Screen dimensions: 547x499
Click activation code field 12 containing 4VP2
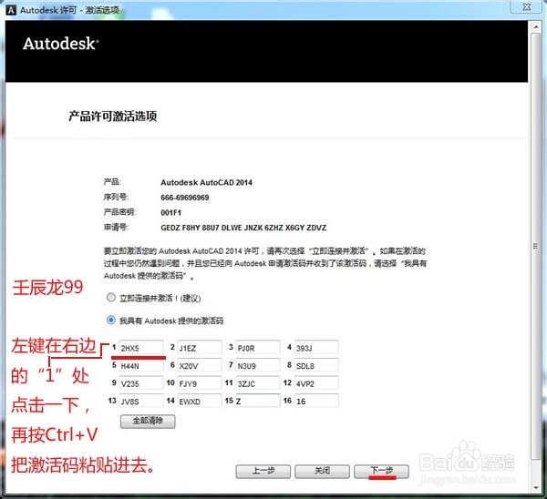316,383
